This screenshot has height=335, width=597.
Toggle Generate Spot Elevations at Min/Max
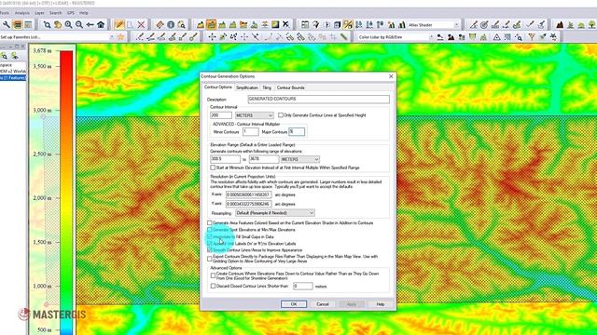[x=209, y=230]
